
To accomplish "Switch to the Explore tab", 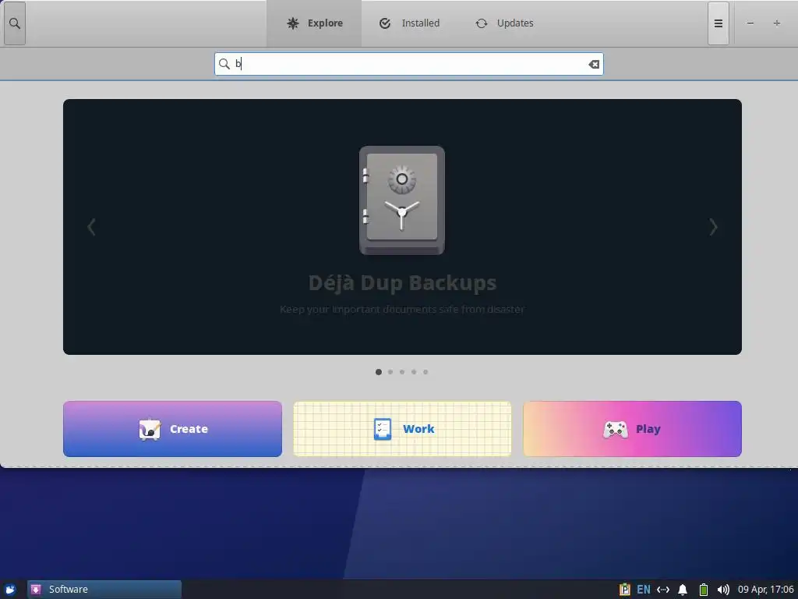I will point(314,23).
